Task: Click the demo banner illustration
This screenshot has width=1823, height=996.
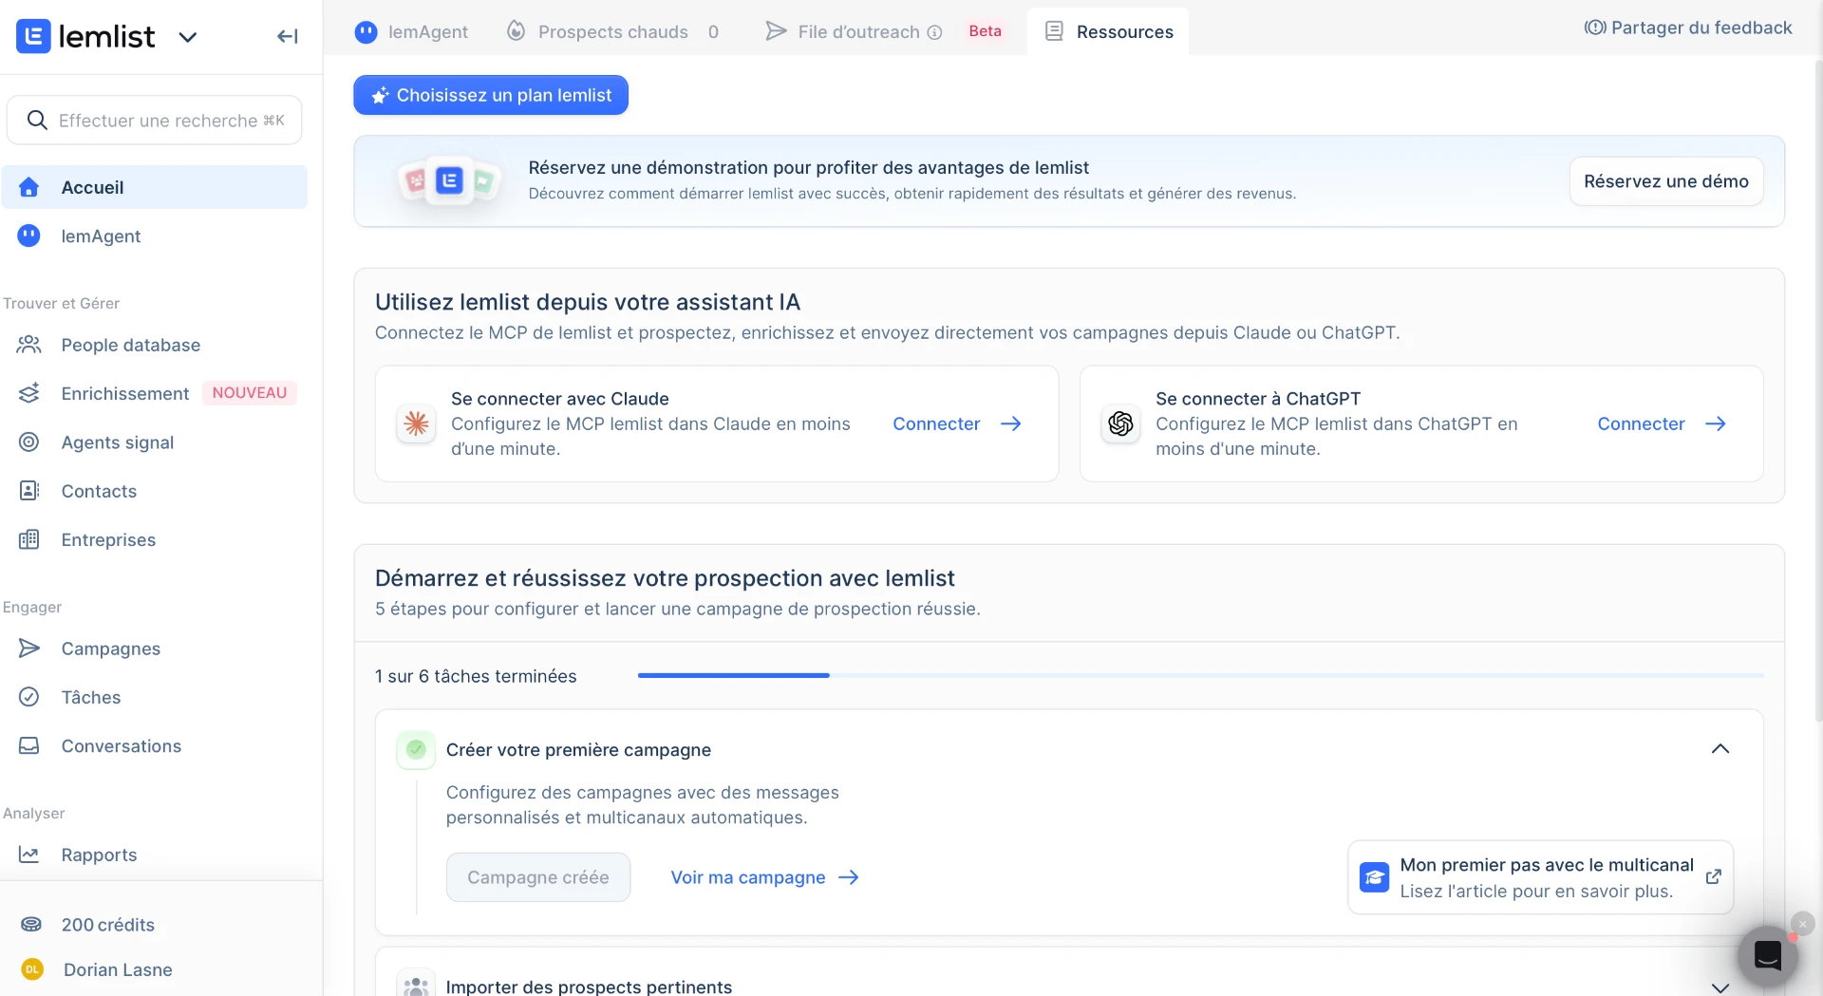Action: tap(449, 180)
